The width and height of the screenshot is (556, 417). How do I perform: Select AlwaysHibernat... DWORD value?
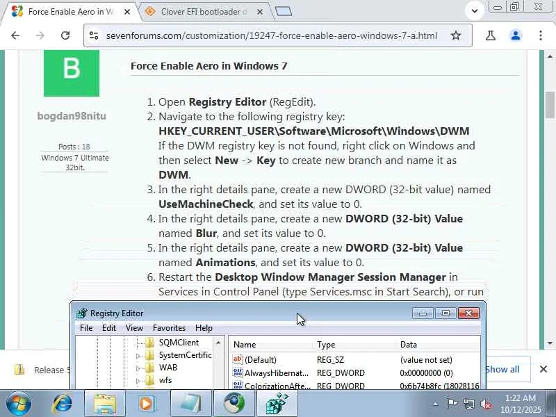(x=277, y=373)
